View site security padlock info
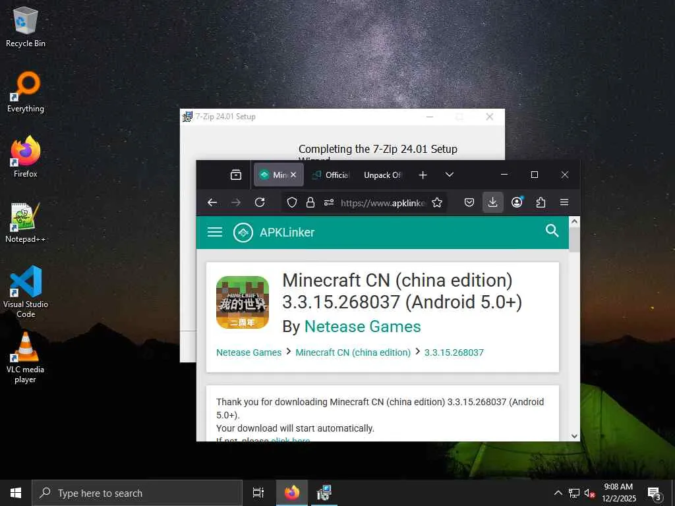Viewport: 675px width, 506px height. pyautogui.click(x=310, y=202)
